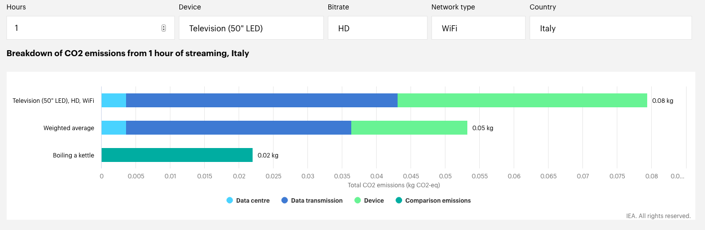Click the Weighted average axis label
The width and height of the screenshot is (705, 230).
(x=69, y=128)
